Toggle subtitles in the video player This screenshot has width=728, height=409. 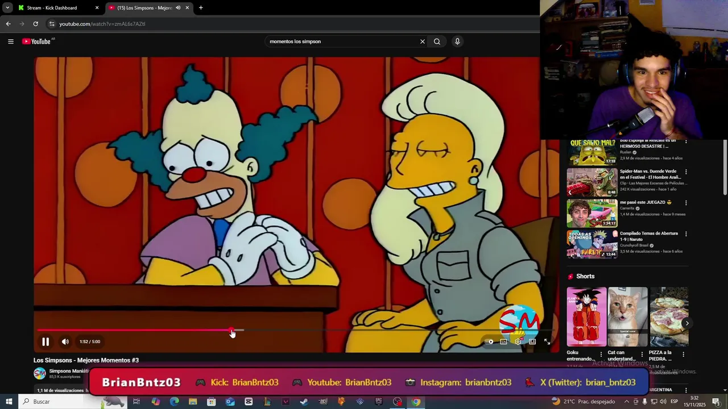(504, 341)
